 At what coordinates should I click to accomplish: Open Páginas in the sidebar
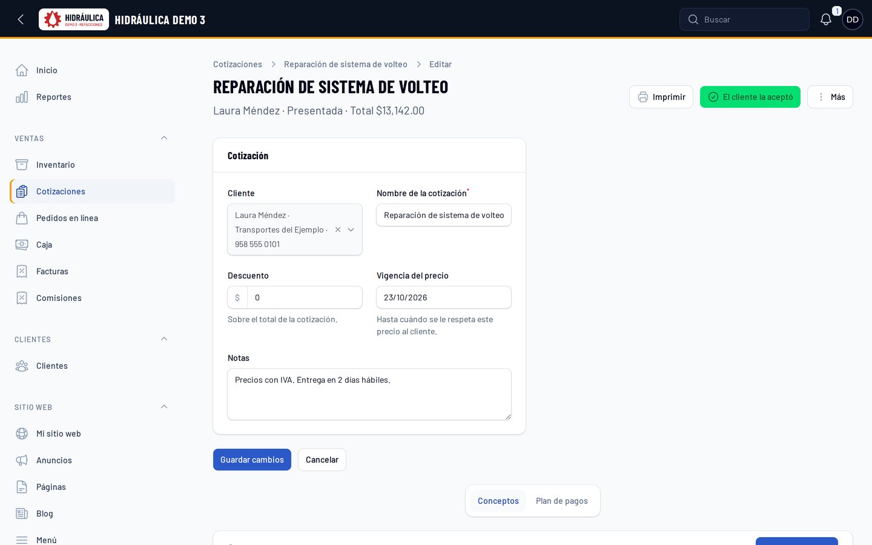pos(92,487)
